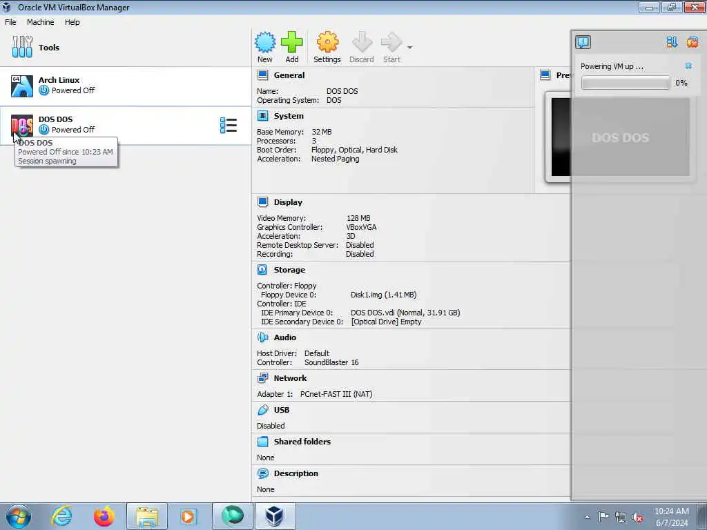This screenshot has width=707, height=530.
Task: Click the Storage section heading
Action: coord(289,270)
